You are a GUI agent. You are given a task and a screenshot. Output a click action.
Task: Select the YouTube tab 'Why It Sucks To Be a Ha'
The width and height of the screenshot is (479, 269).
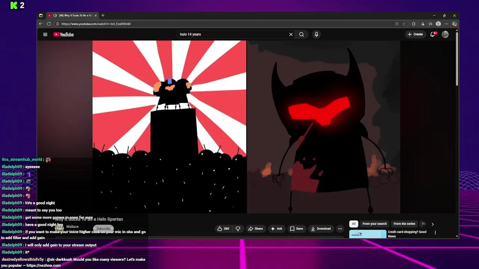click(x=72, y=16)
